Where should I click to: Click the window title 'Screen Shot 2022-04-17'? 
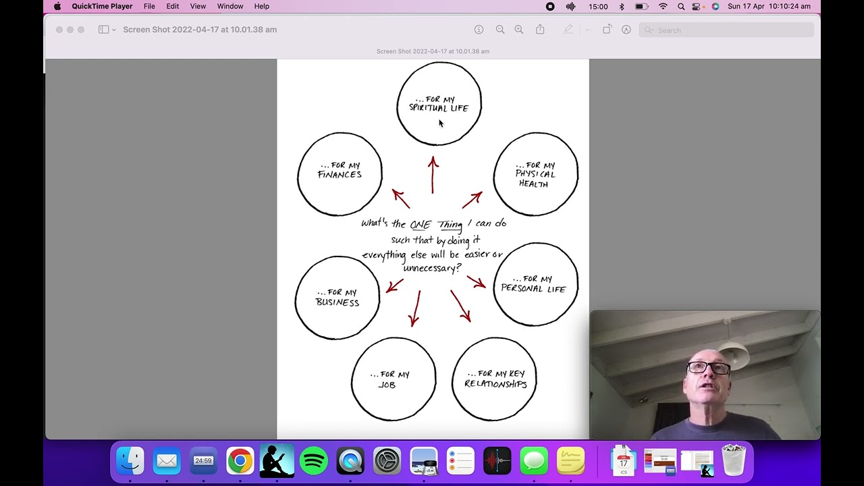pyautogui.click(x=200, y=30)
